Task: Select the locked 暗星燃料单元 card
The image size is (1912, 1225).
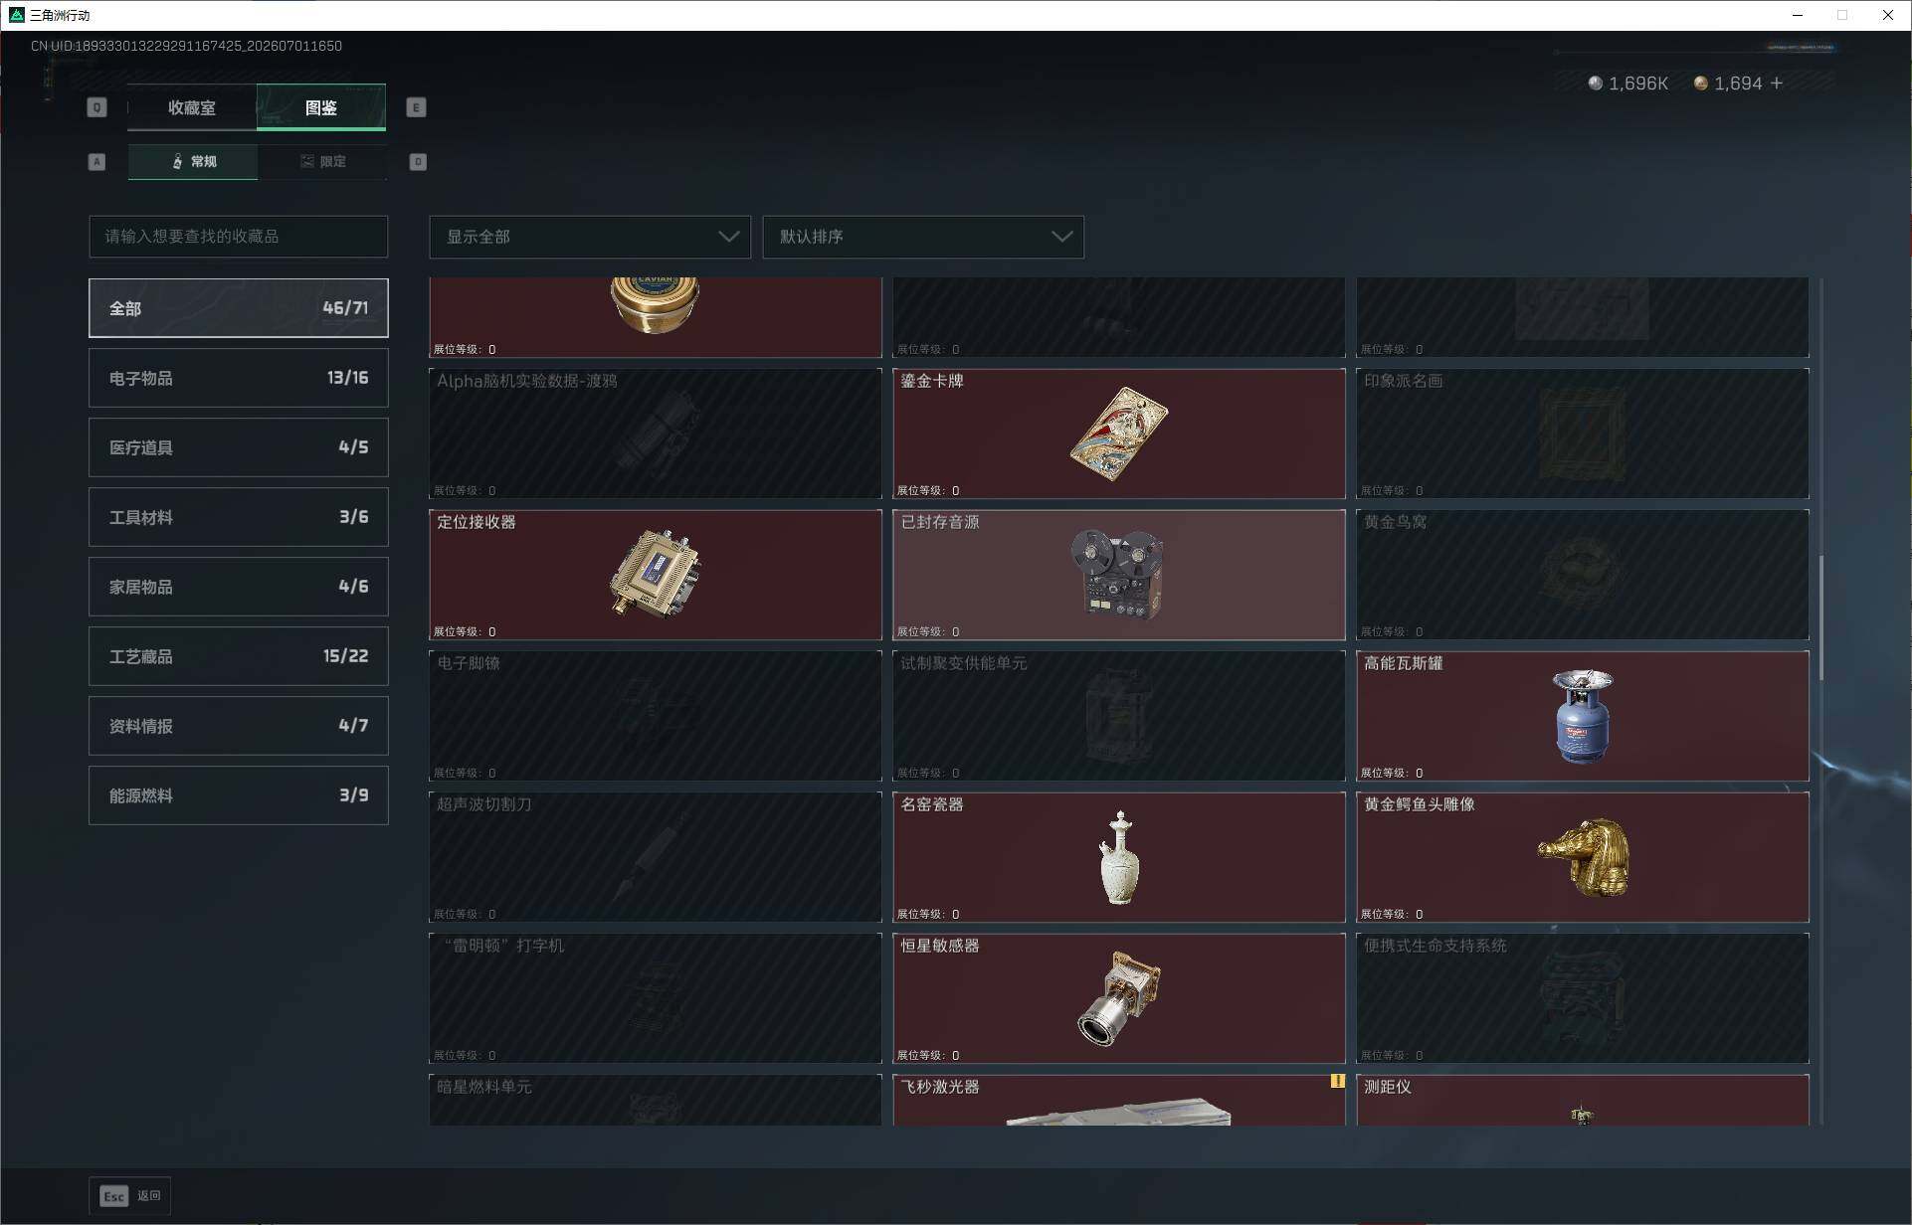Action: [x=655, y=1100]
